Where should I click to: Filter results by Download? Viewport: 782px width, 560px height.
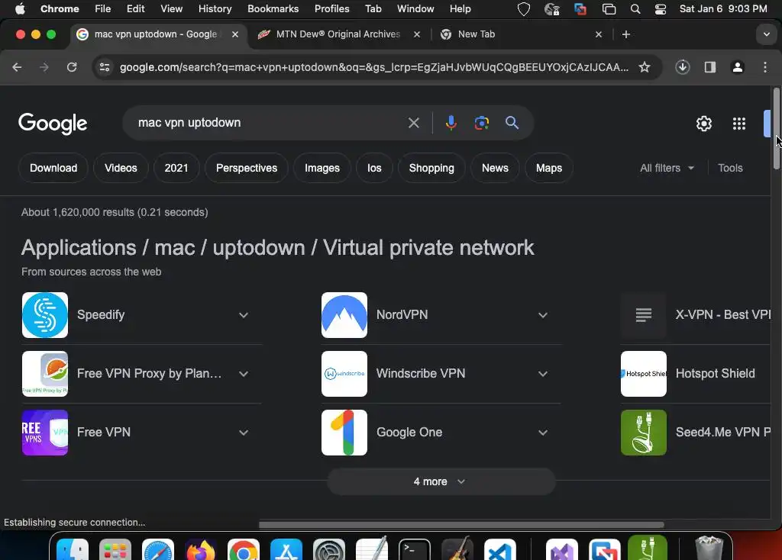(x=53, y=168)
